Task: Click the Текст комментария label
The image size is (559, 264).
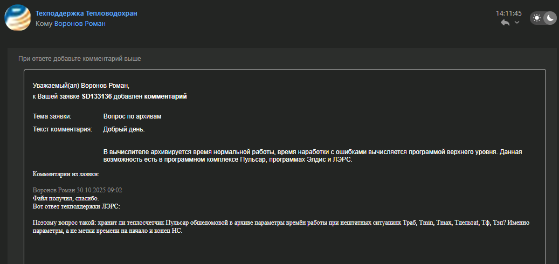Action: point(62,129)
